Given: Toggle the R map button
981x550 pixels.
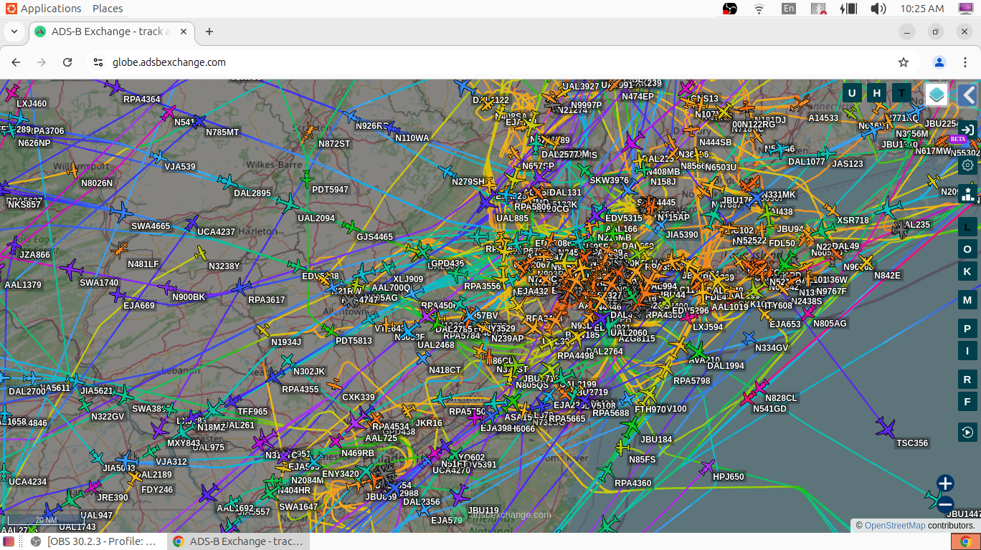Looking at the screenshot, I should (x=967, y=380).
